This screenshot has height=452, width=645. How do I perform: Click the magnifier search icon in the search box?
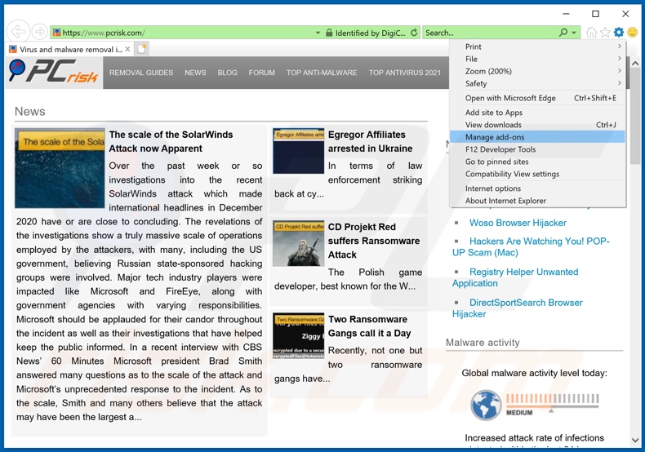tap(563, 33)
